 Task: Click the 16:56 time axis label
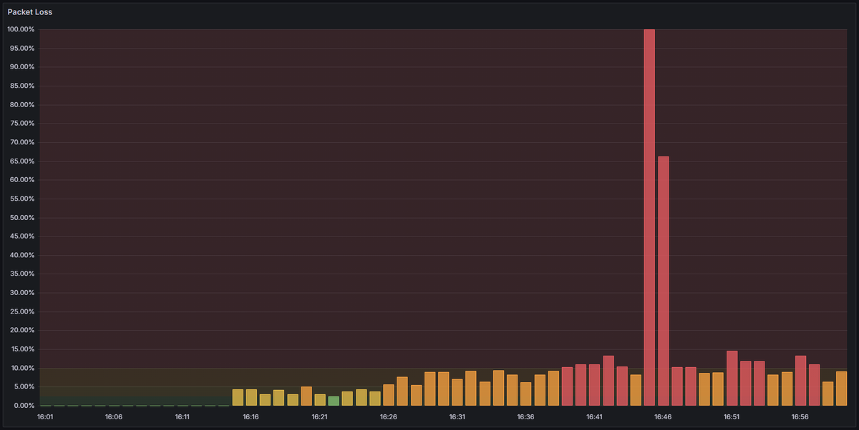coord(800,416)
